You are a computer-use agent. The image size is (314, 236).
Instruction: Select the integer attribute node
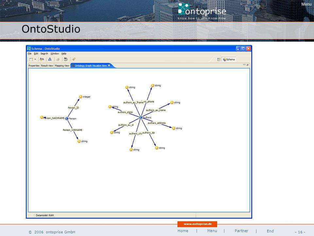(81, 97)
